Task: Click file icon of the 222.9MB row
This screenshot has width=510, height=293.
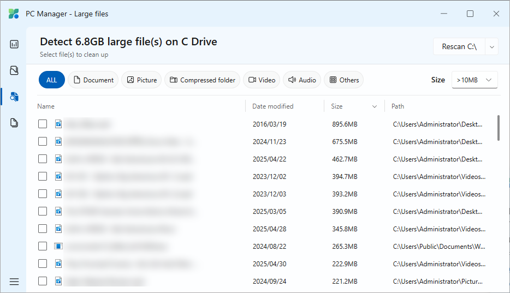Action: pyautogui.click(x=58, y=264)
